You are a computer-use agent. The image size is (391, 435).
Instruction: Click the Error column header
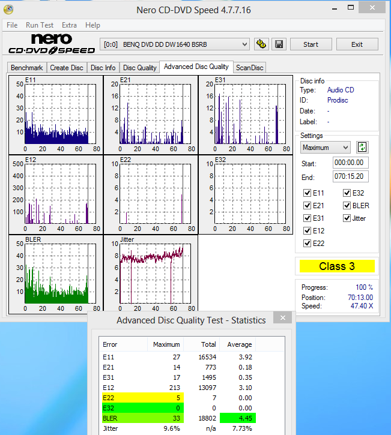pos(123,344)
